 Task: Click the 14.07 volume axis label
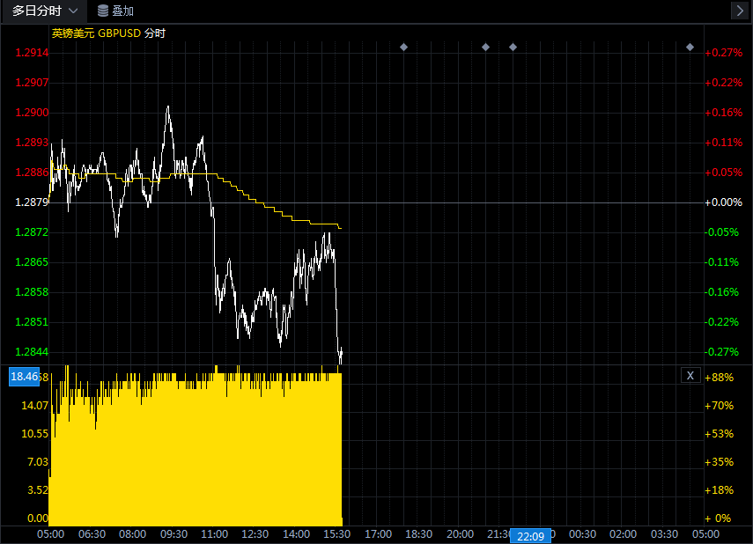[x=33, y=406]
